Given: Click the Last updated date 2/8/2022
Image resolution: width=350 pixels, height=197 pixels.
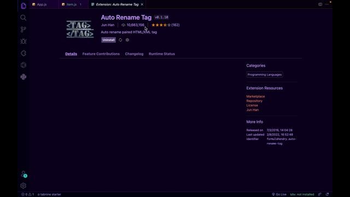Looking at the screenshot, I should click(280, 135).
